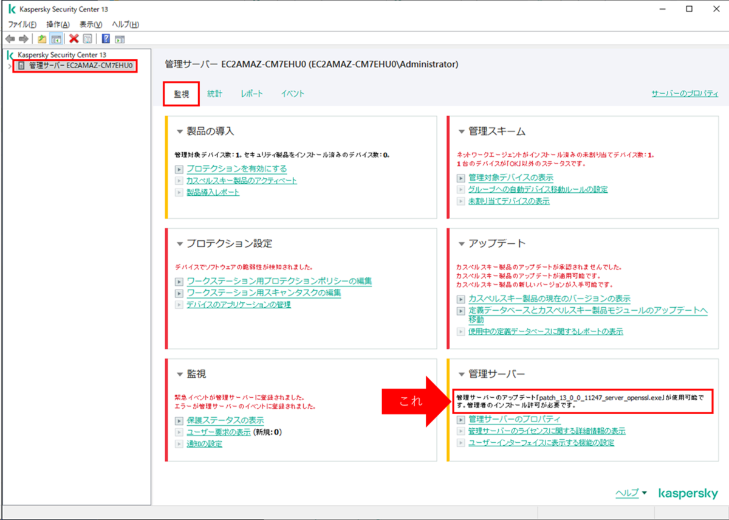Switch to the イベント tab
The width and height of the screenshot is (729, 520).
(292, 94)
